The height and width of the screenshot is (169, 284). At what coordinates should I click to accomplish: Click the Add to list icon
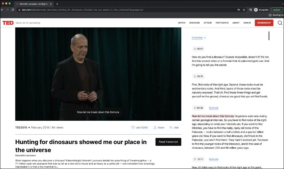[171, 127]
